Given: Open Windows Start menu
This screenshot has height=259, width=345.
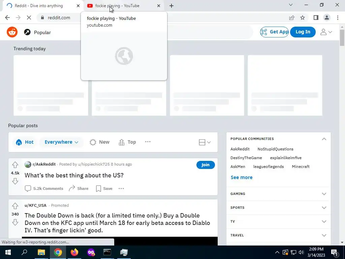Looking at the screenshot, I should point(8,252).
